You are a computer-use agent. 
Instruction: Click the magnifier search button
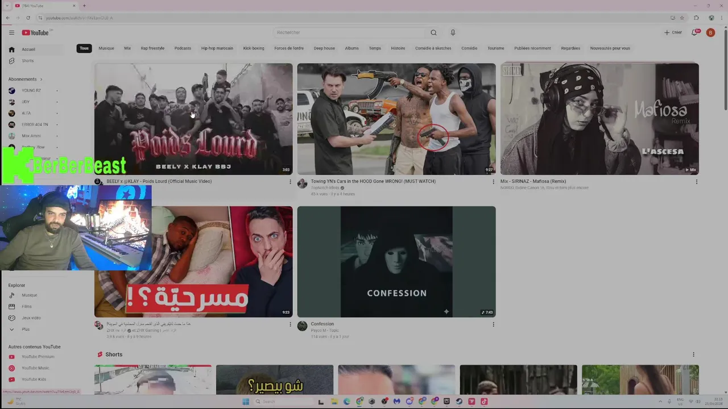(x=433, y=32)
